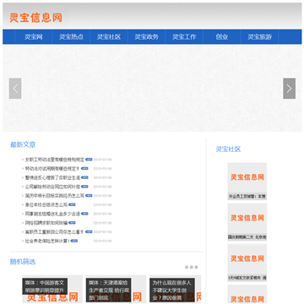Open sidebar thumbnail captioned 国庆假期第二天
The width and height of the screenshot is (304, 304).
pyautogui.click(x=247, y=222)
